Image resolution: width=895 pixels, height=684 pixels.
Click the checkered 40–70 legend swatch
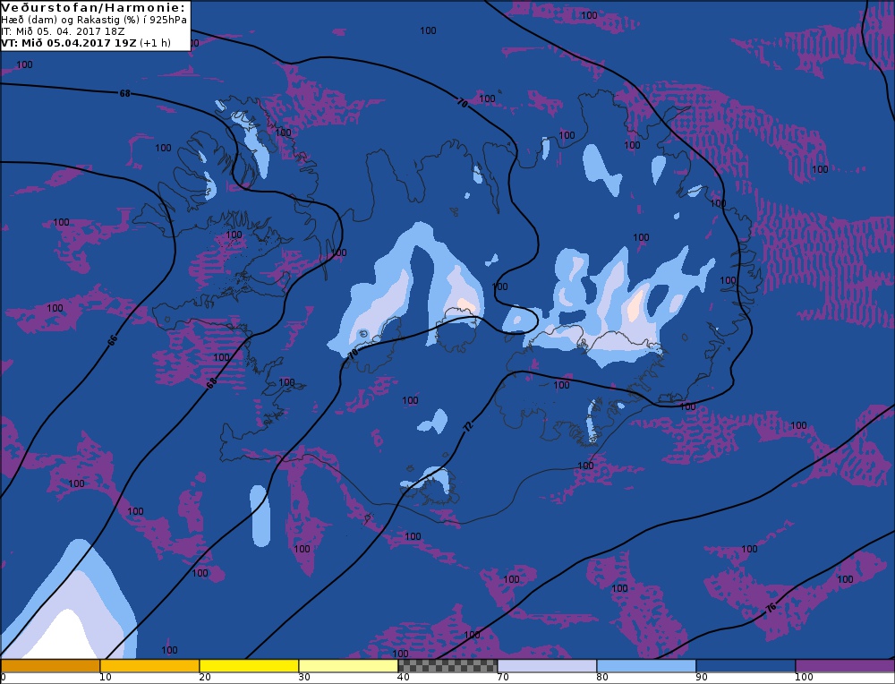pos(447,666)
